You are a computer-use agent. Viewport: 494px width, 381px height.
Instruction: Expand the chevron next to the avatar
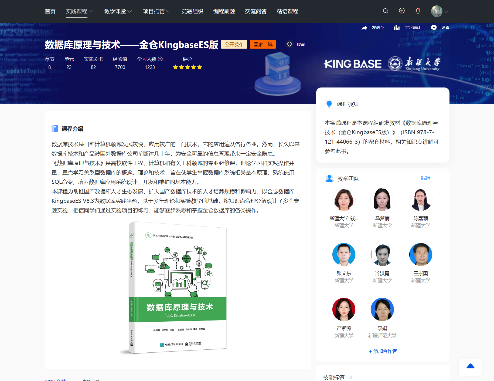pyautogui.click(x=446, y=12)
